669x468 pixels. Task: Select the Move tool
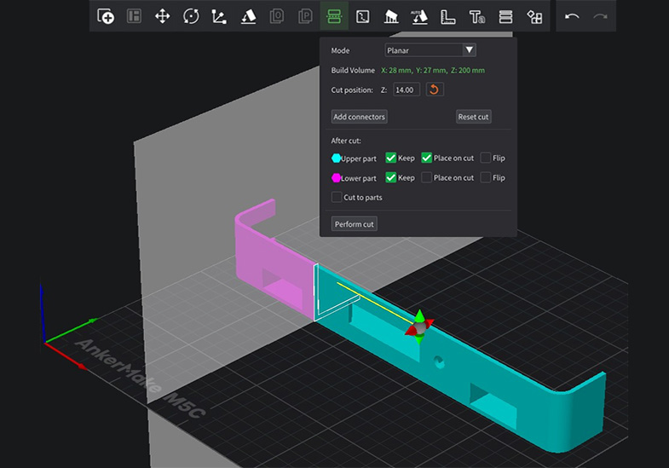click(x=162, y=16)
